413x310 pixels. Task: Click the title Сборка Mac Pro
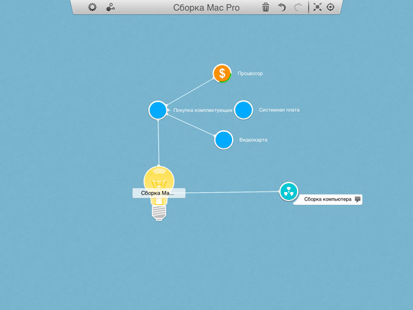(206, 8)
